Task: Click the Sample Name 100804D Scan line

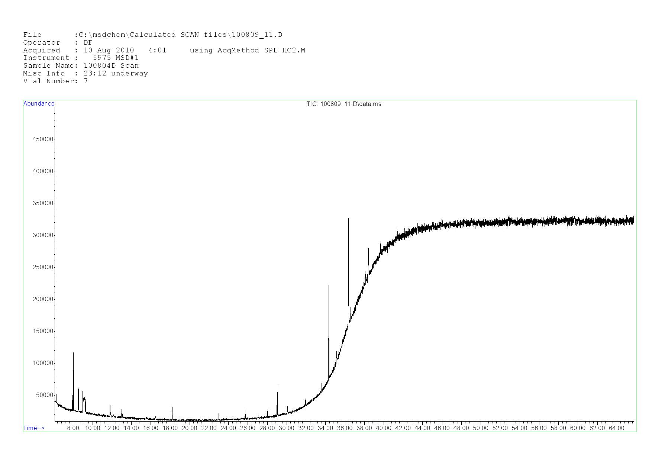Action: pyautogui.click(x=81, y=66)
